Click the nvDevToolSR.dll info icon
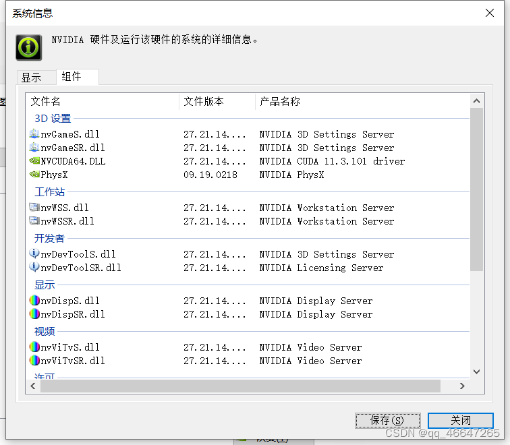The width and height of the screenshot is (510, 445). click(34, 267)
